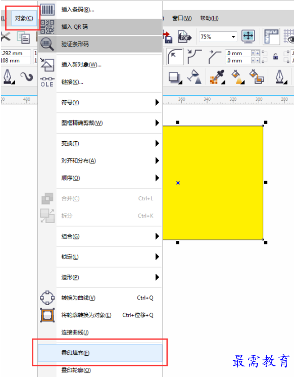Choose 转换为曲线(V) entry
294x377 pixels.
[100, 298]
